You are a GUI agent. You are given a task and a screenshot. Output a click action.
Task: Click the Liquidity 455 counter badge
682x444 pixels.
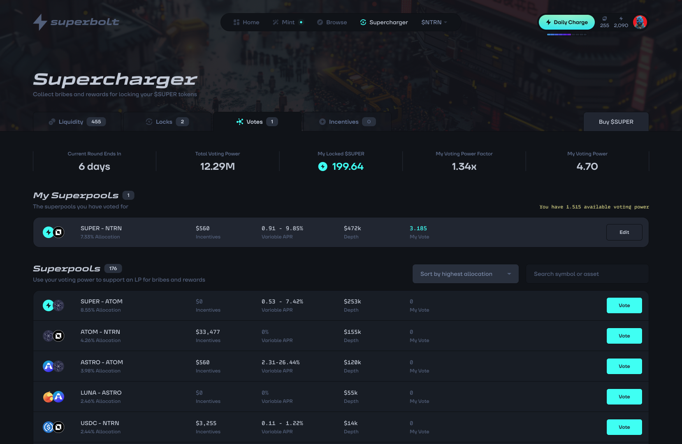coord(96,122)
